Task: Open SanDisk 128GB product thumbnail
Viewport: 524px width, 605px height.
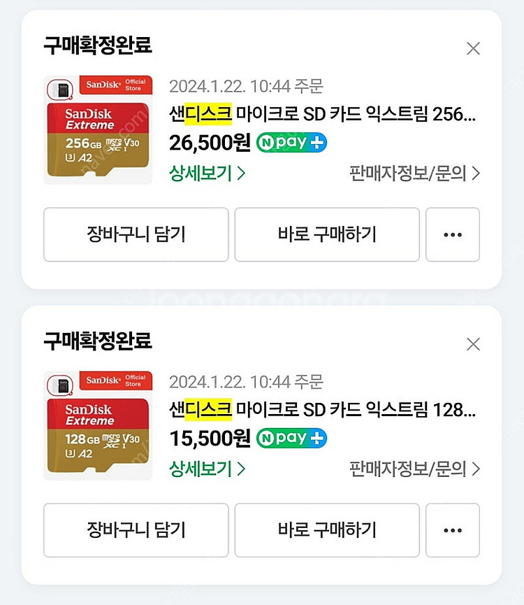Action: pyautogui.click(x=98, y=425)
